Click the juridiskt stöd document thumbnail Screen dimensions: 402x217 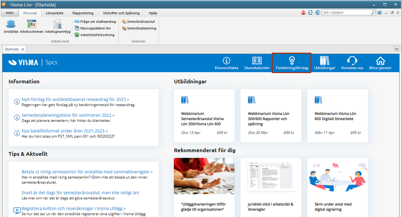point(271,176)
